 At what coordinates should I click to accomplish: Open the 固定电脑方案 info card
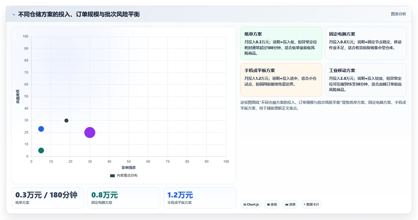click(x=366, y=43)
